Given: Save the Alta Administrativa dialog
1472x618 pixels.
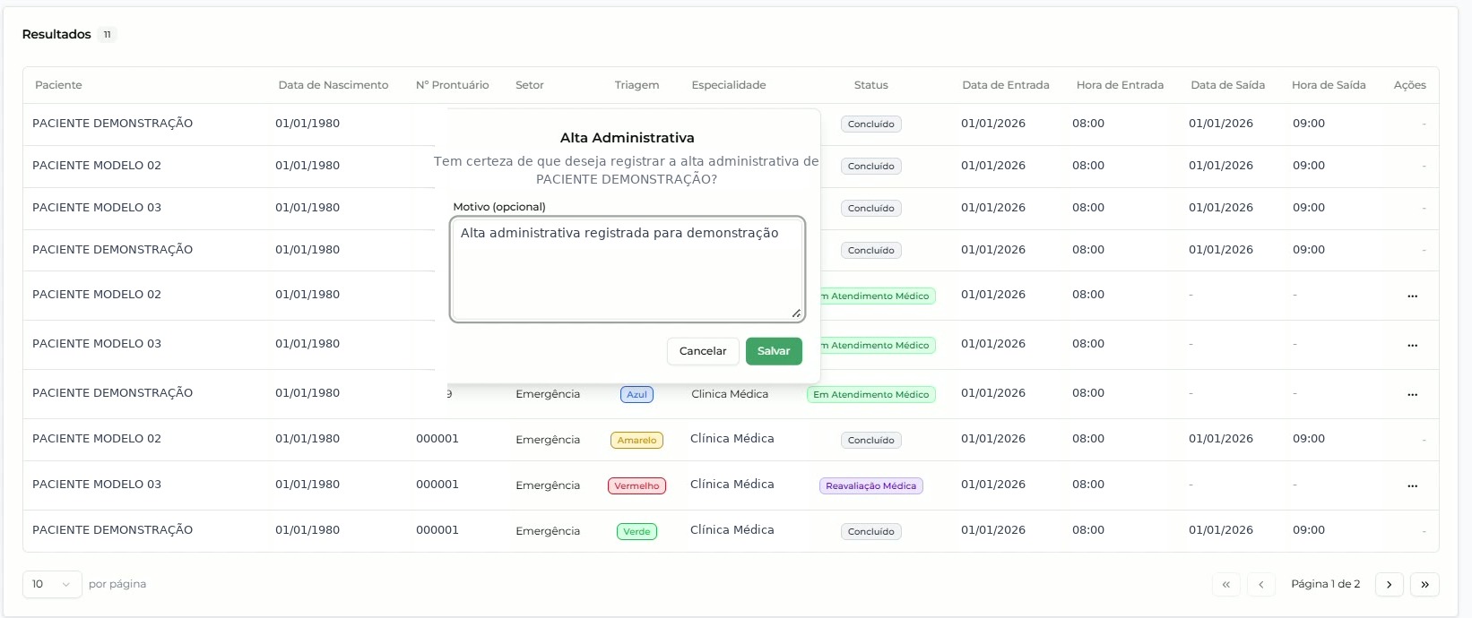Looking at the screenshot, I should coord(774,351).
